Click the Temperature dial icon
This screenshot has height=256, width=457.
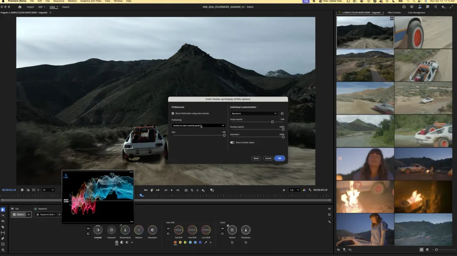125,230
